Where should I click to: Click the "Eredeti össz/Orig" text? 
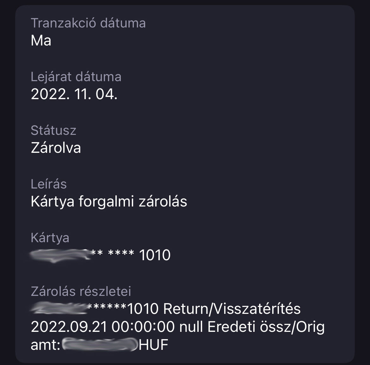pos(266,327)
